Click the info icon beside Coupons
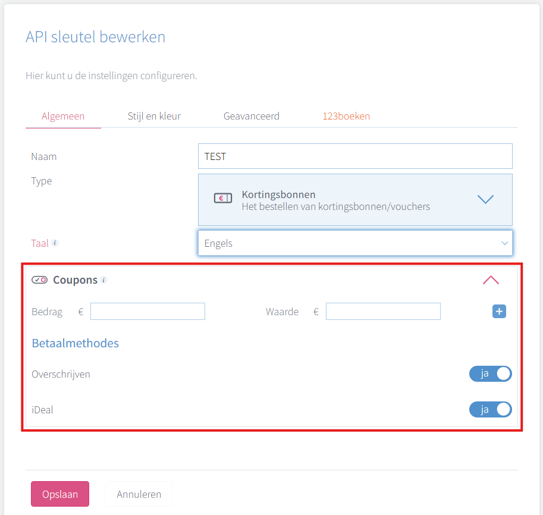 pos(103,280)
